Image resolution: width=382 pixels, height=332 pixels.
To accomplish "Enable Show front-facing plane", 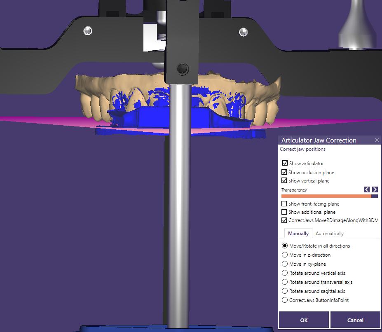I will pos(284,203).
